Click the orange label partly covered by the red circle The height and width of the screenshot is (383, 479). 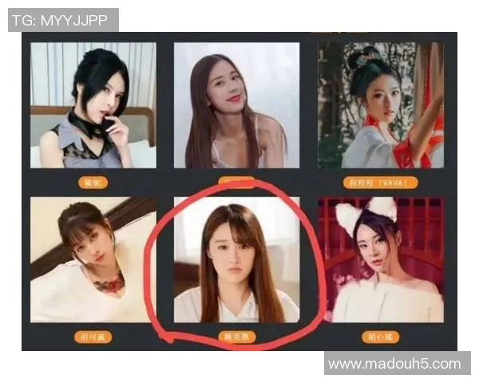237,181
